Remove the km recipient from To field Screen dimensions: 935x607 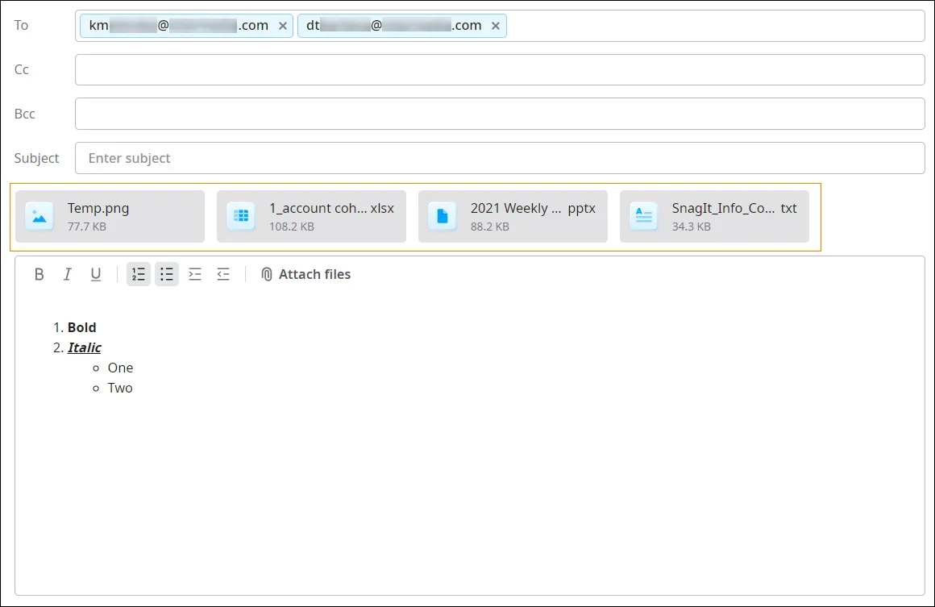tap(283, 26)
